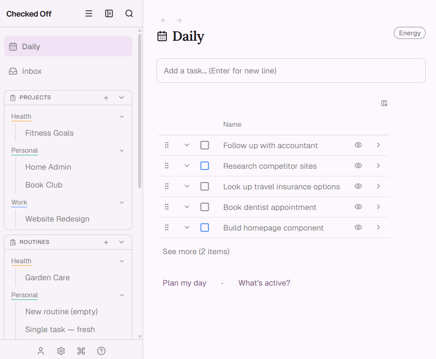This screenshot has height=359, width=436.
Task: Open table column settings icon
Action: pos(384,103)
